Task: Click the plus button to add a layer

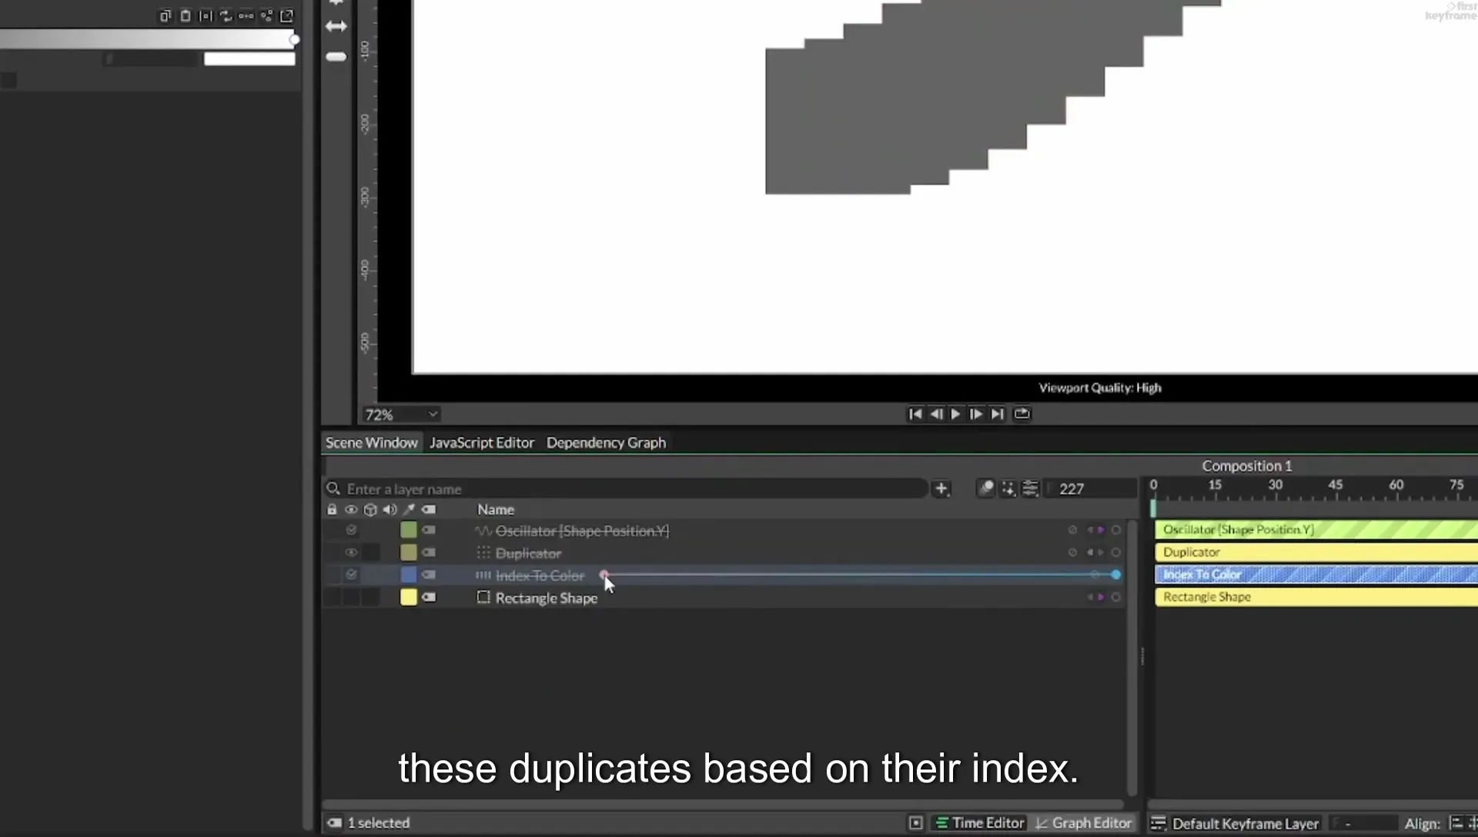Action: (941, 489)
